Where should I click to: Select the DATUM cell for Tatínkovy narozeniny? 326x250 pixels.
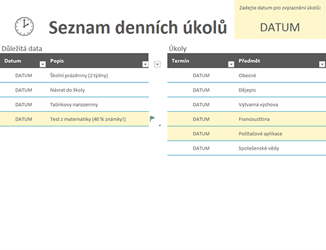[24, 105]
